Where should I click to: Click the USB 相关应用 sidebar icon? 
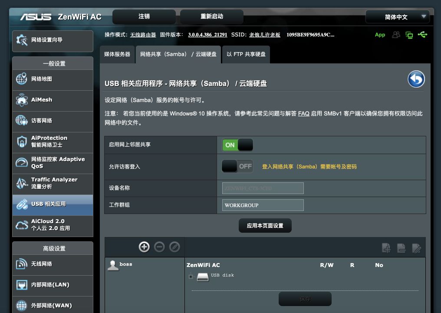click(21, 204)
